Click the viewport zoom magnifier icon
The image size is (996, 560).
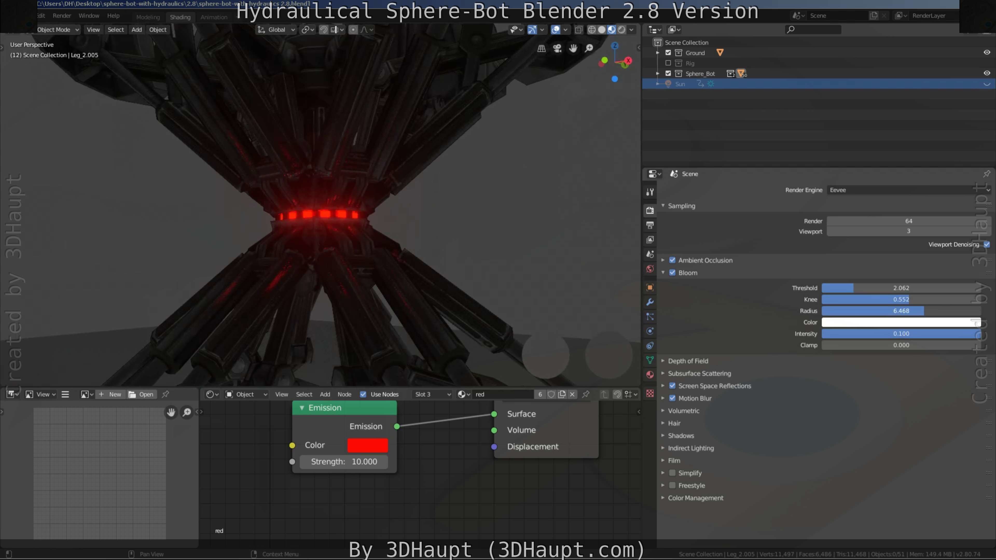pyautogui.click(x=589, y=48)
